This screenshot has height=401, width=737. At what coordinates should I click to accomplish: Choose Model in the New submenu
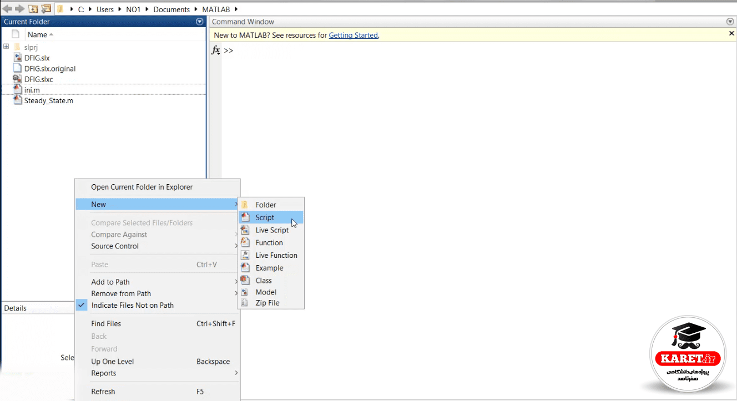click(271, 292)
